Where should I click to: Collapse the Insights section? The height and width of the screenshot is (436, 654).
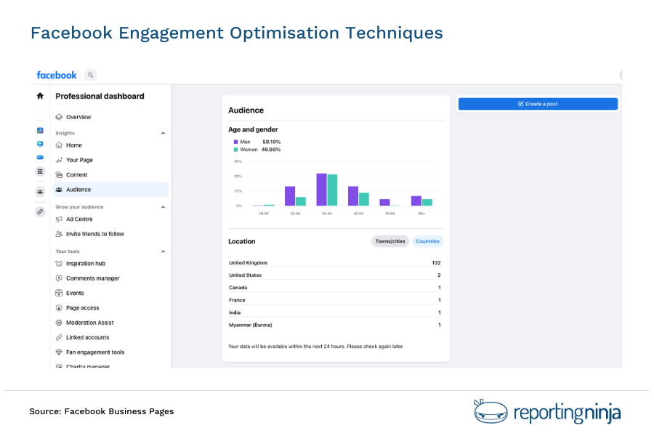point(163,133)
